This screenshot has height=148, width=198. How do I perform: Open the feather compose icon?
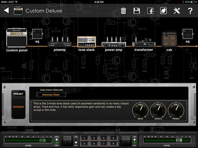coord(163,11)
